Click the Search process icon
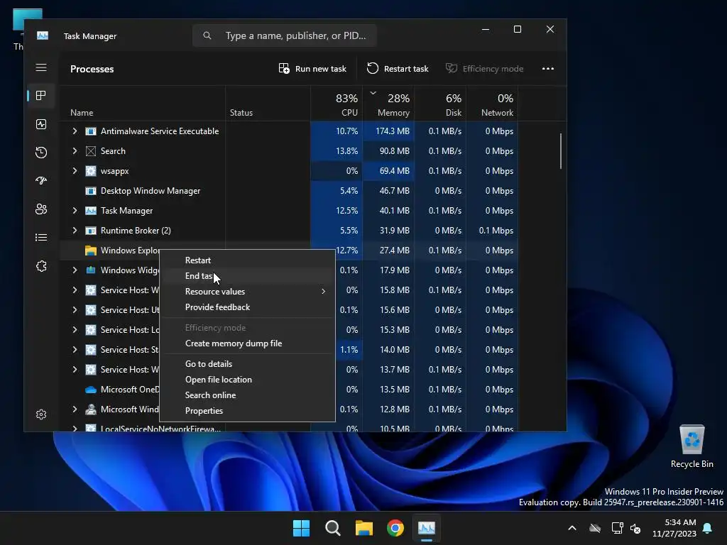The image size is (727, 545). 91,151
